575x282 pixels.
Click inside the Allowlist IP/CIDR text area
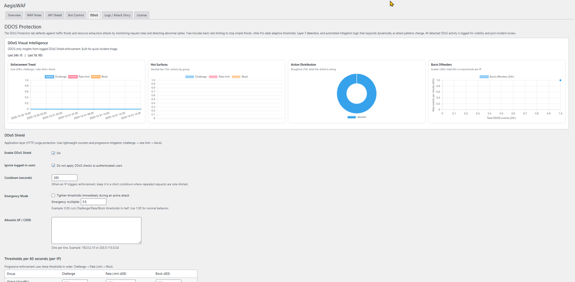pos(96,230)
